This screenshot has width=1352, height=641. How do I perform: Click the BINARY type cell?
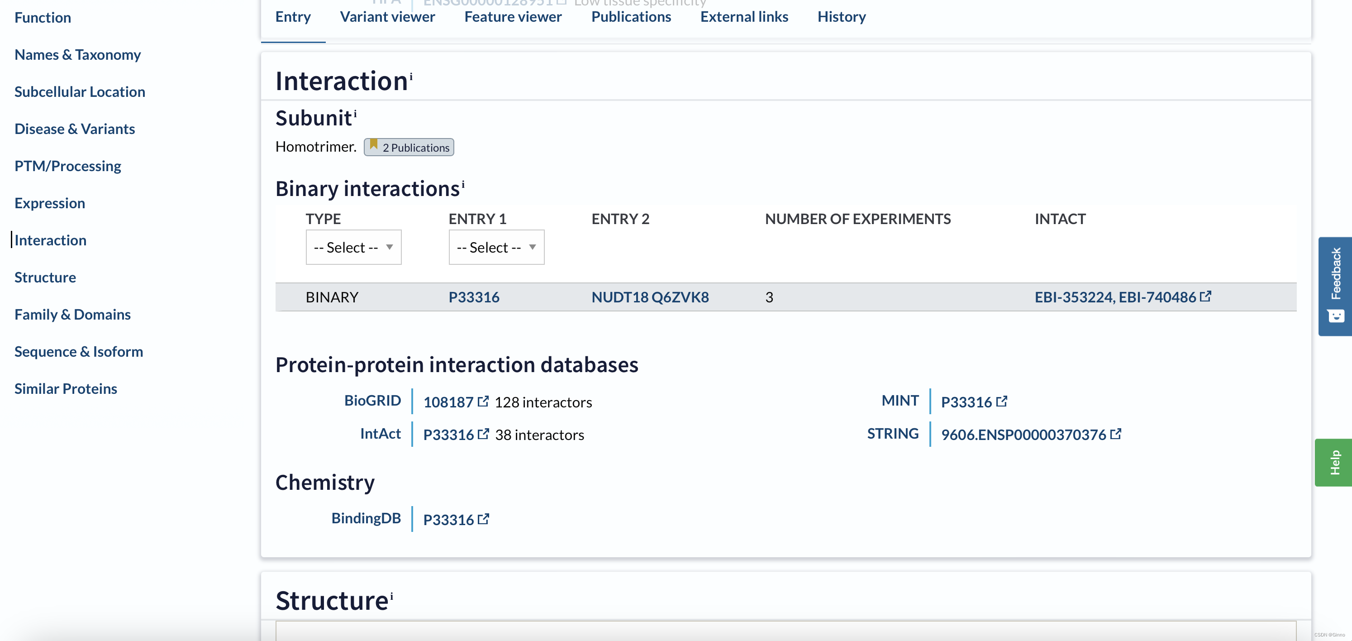332,297
